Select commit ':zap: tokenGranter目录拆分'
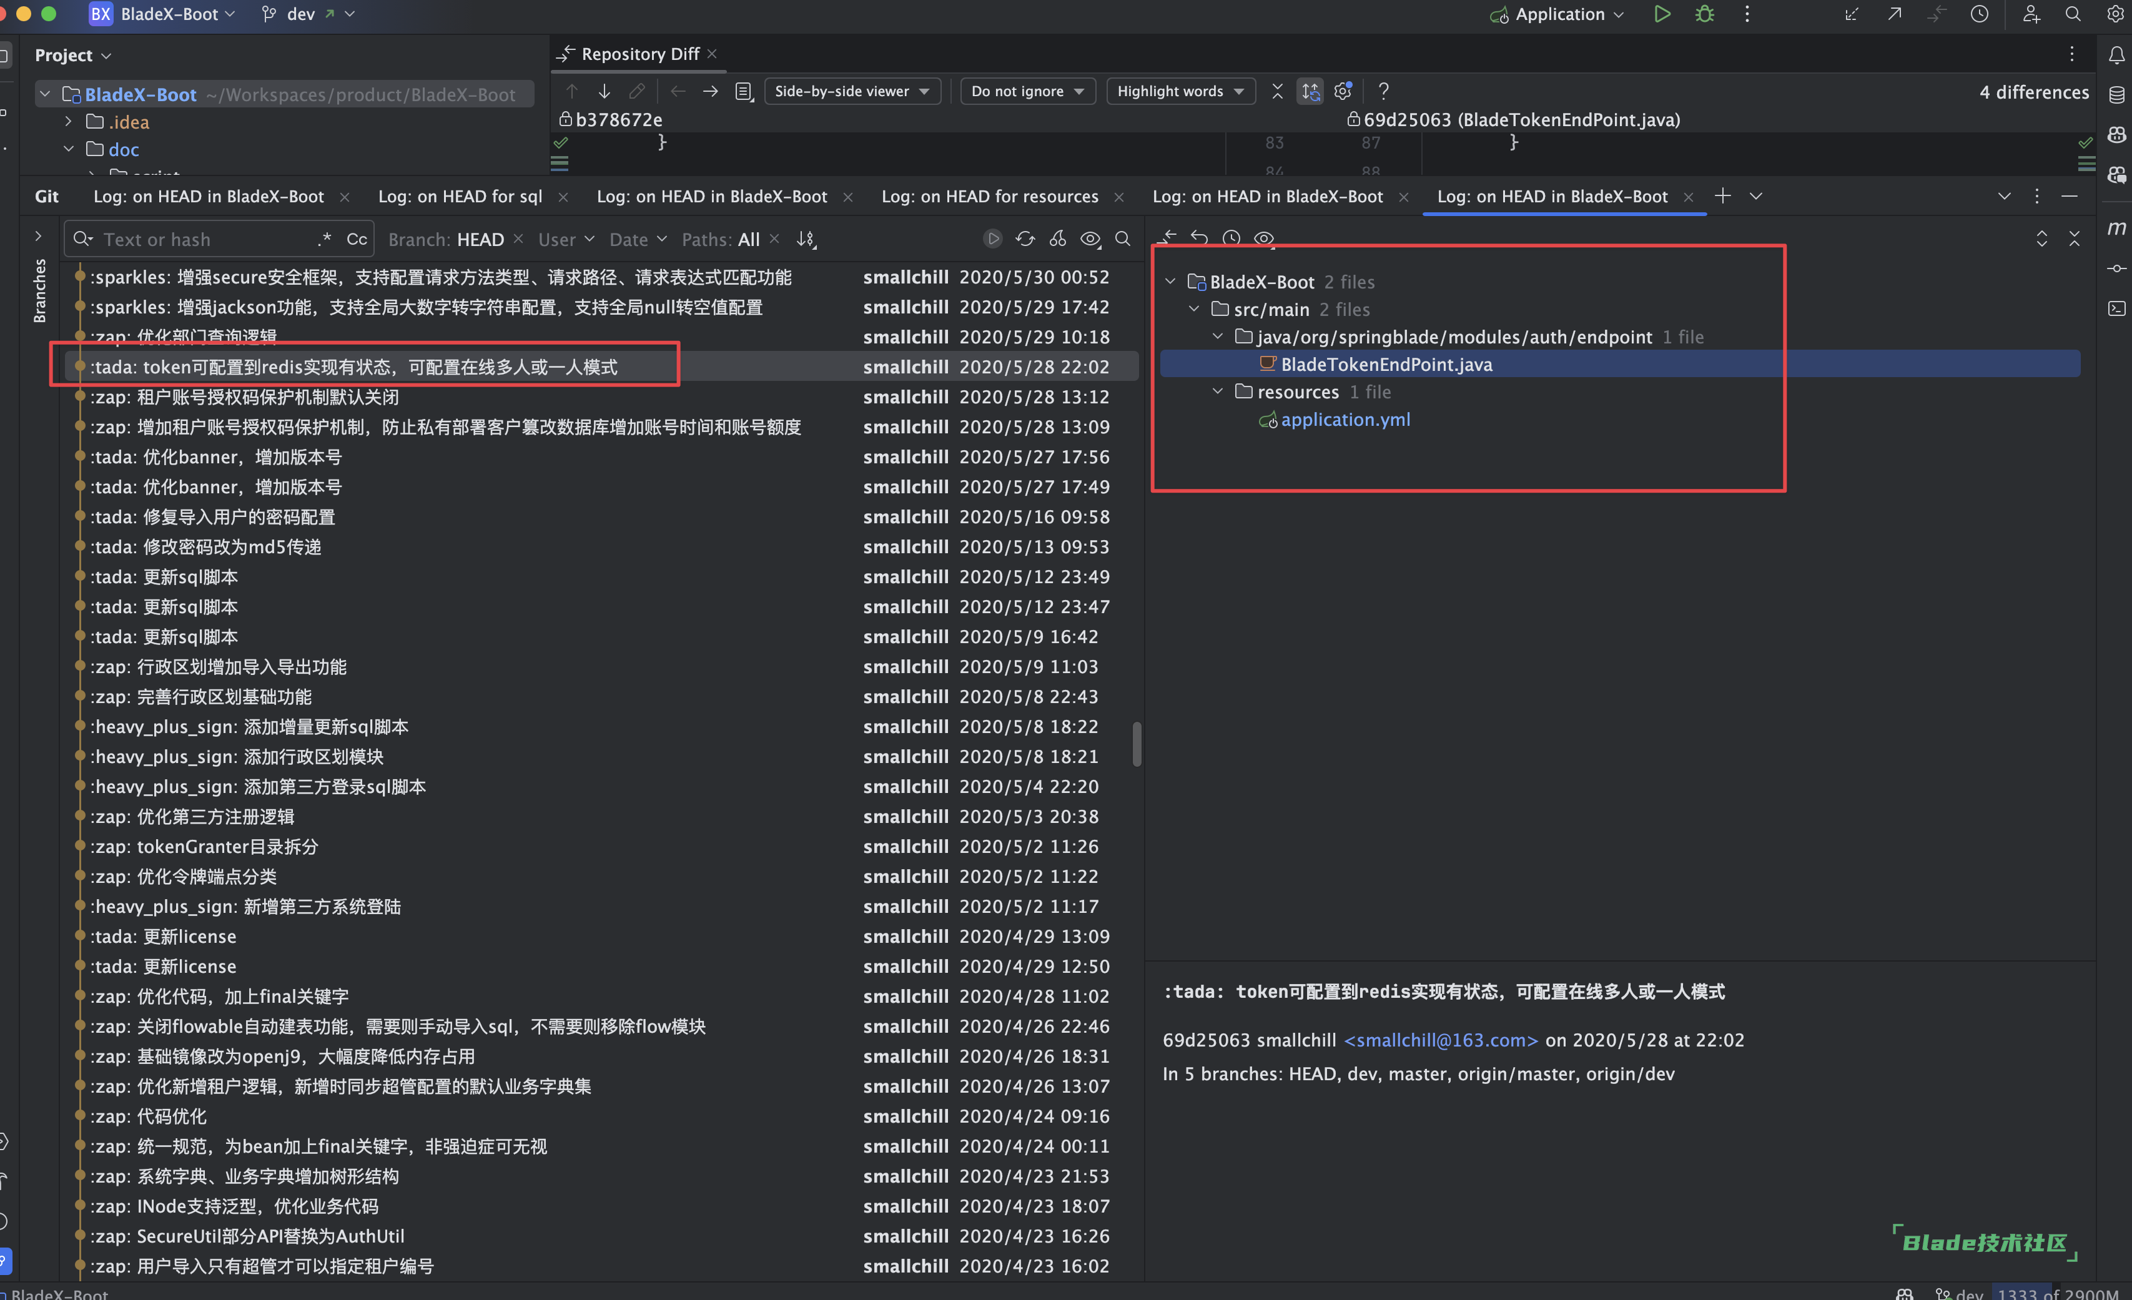The image size is (2132, 1300). [204, 846]
